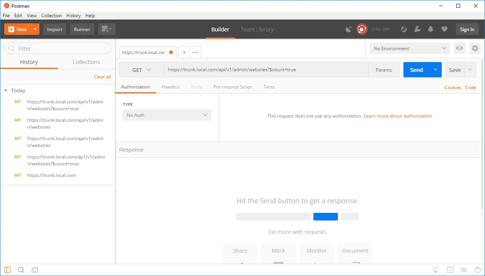This screenshot has width=485, height=276.
Task: Open the notifications bell icon
Action: (431, 29)
